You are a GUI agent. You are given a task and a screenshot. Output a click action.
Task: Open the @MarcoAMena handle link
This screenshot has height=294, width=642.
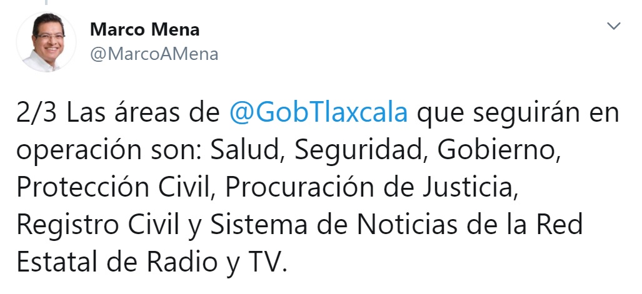pyautogui.click(x=154, y=54)
